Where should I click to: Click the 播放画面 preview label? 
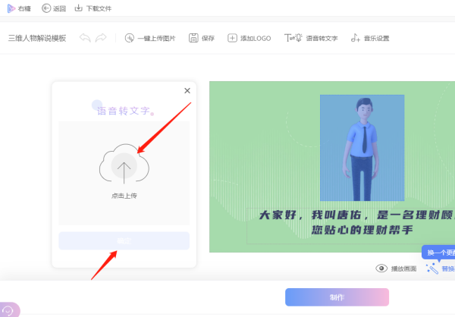click(403, 268)
